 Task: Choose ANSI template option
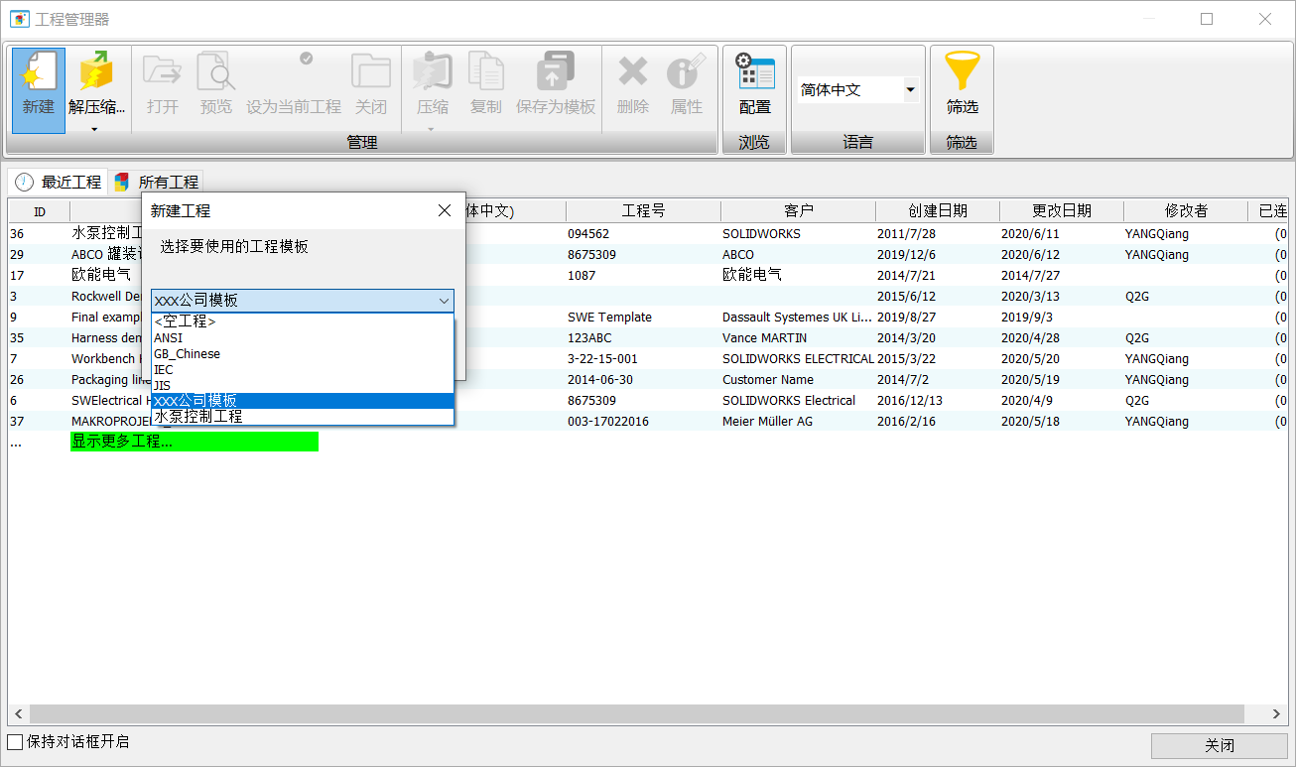[303, 337]
